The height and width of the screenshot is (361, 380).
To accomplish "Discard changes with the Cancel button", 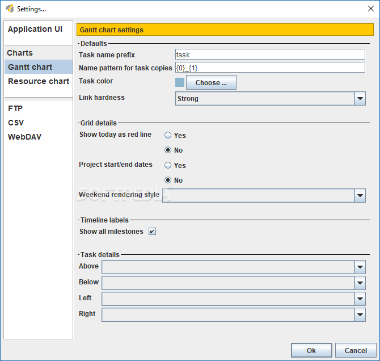I will click(x=356, y=350).
